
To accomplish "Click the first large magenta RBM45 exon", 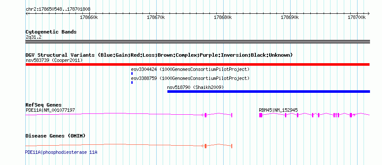I will [261, 115].
